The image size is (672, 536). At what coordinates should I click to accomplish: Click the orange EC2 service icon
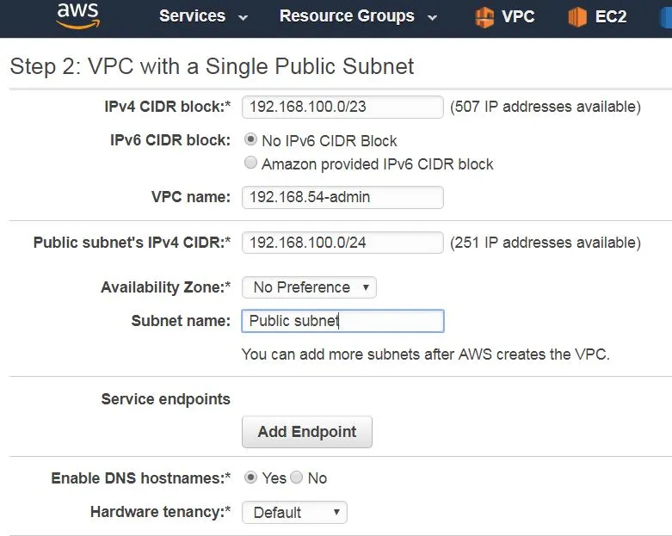pyautogui.click(x=577, y=16)
